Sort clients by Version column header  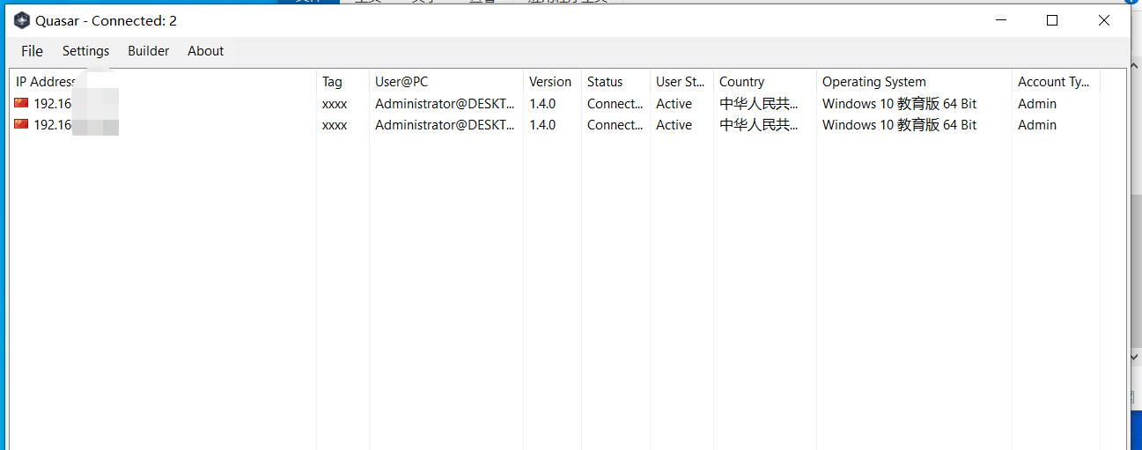pos(552,82)
